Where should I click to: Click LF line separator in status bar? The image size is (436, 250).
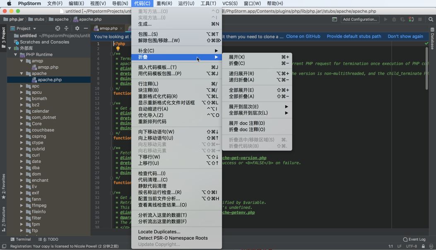click(x=399, y=246)
